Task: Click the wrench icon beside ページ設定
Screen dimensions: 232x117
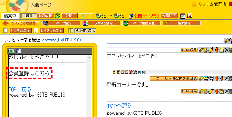Action: coord(45,23)
